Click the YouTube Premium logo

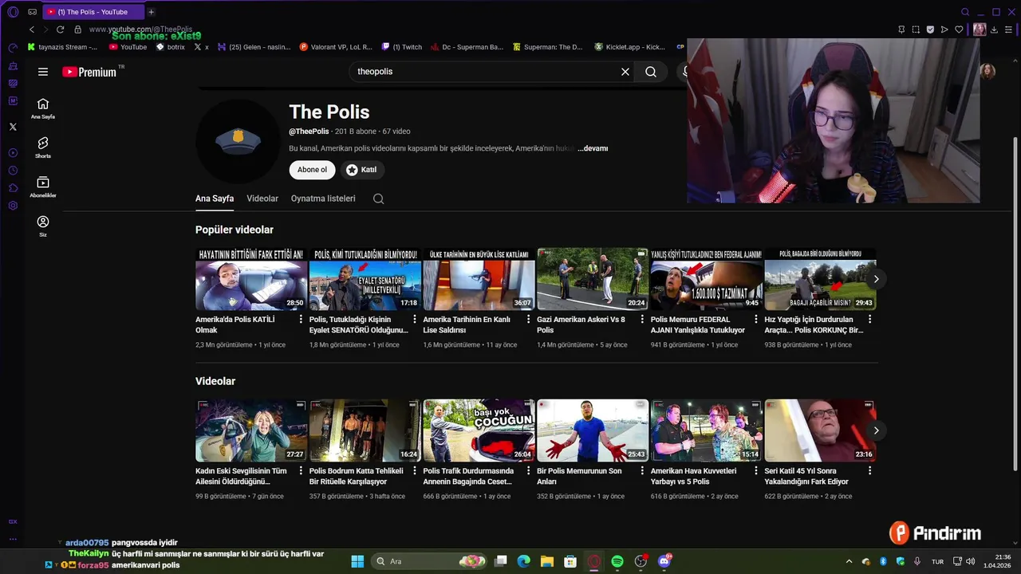click(89, 72)
